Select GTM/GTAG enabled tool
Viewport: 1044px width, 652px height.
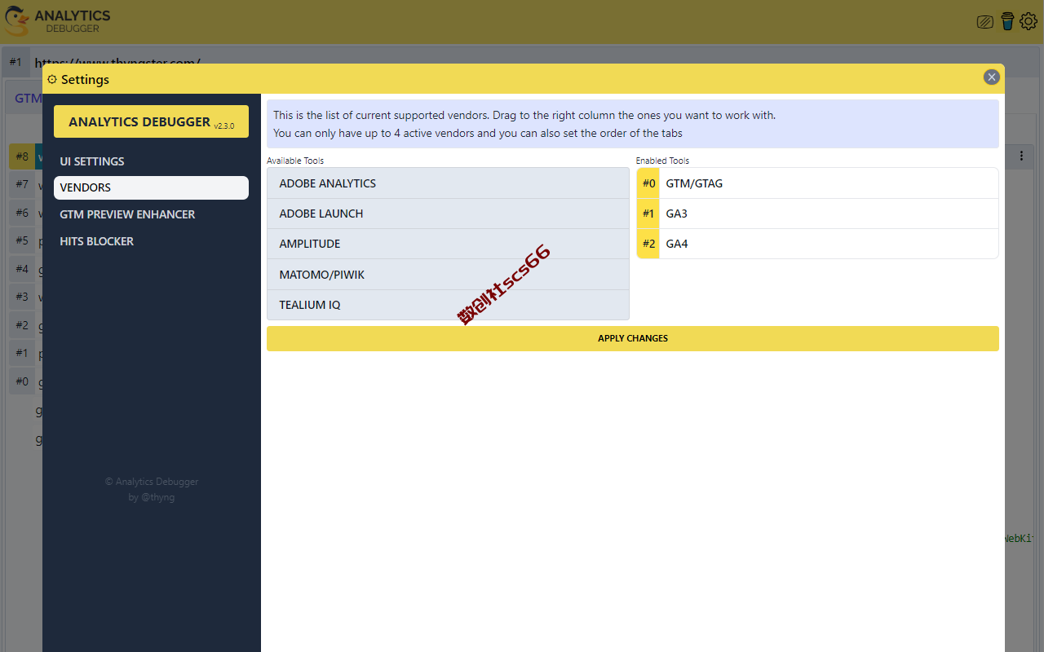pos(817,183)
